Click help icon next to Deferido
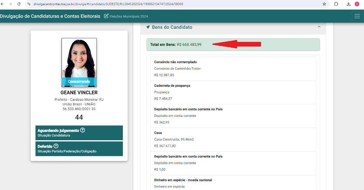Screen dimensions: 364x190 pos(56,146)
